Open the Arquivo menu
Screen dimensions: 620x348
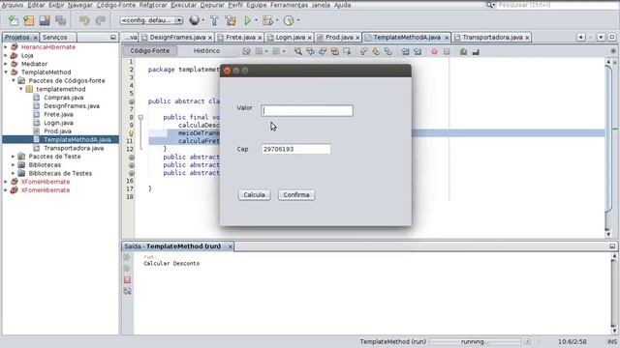pyautogui.click(x=13, y=5)
